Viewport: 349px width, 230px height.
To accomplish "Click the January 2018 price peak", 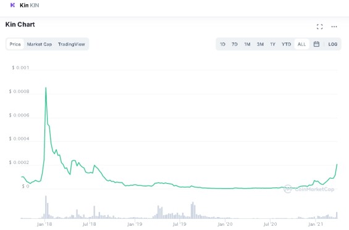I will tap(46, 88).
